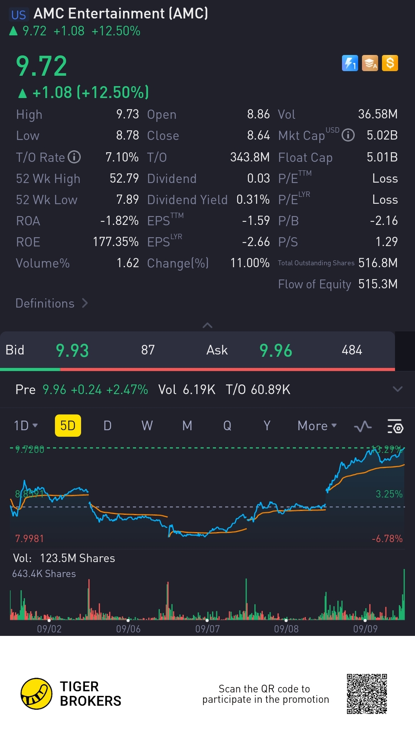Select the Y yearly chart tab
Image resolution: width=415 pixels, height=752 pixels.
267,426
